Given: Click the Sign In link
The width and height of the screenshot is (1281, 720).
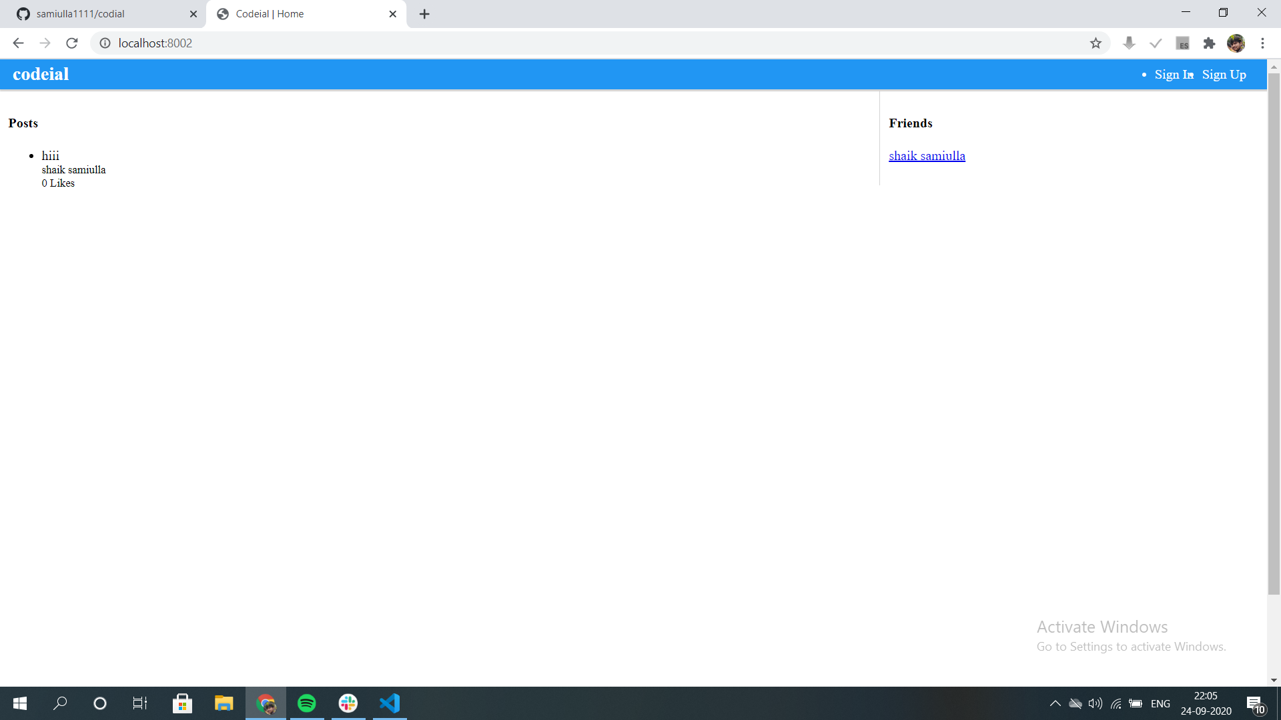Looking at the screenshot, I should tap(1173, 75).
